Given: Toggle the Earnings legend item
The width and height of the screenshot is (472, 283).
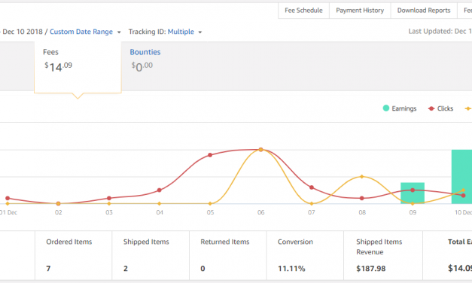Looking at the screenshot, I should click(x=400, y=108).
